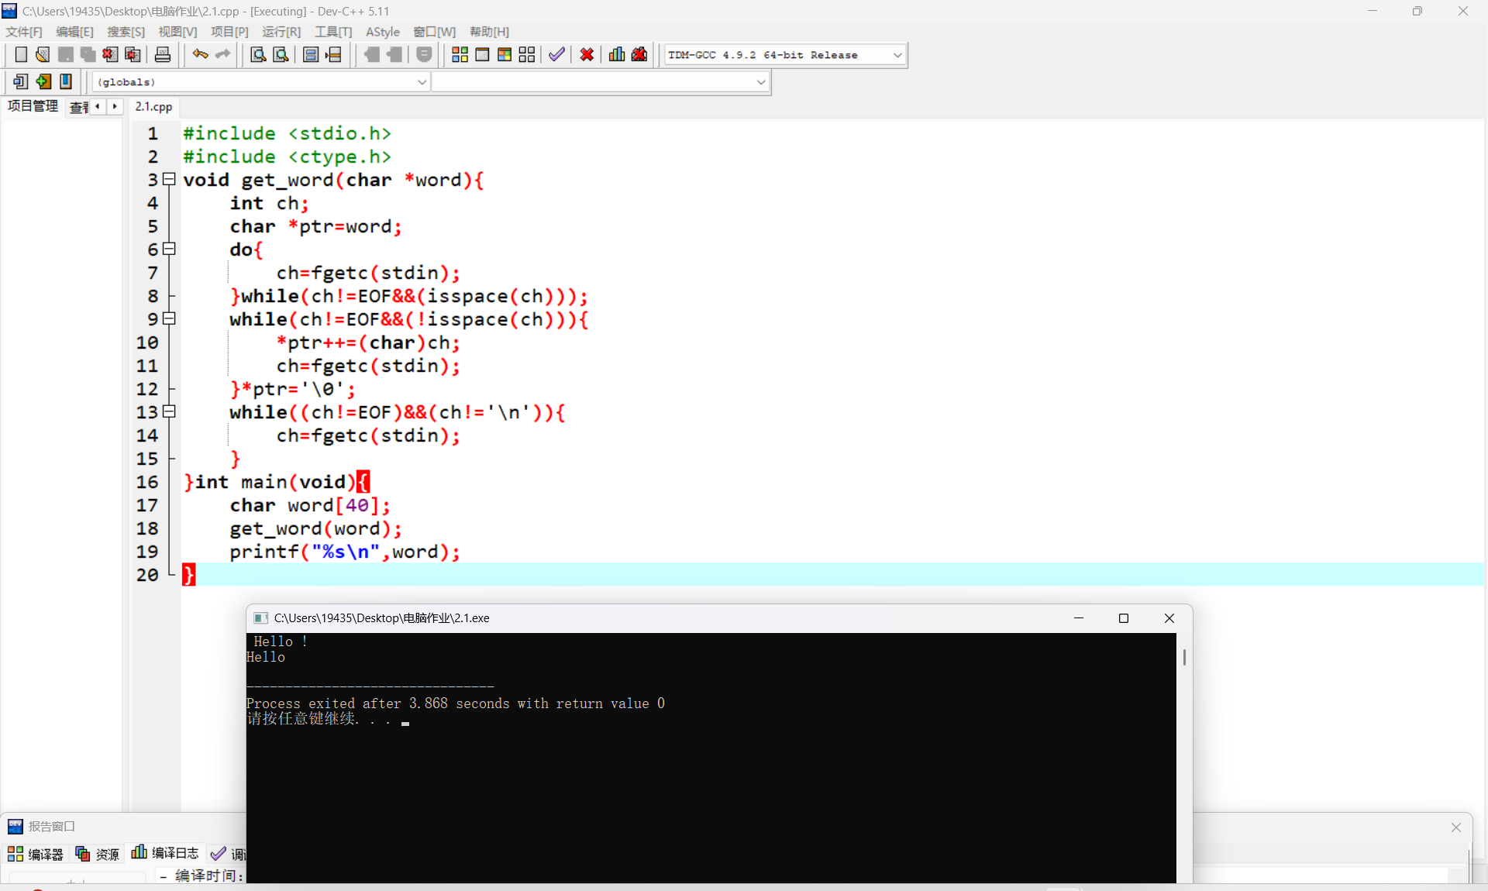This screenshot has width=1488, height=891.
Task: Open the empty function list dropdown
Action: 760,82
